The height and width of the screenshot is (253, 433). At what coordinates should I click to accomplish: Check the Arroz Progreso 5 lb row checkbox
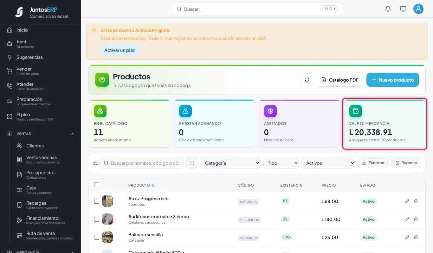(97, 201)
